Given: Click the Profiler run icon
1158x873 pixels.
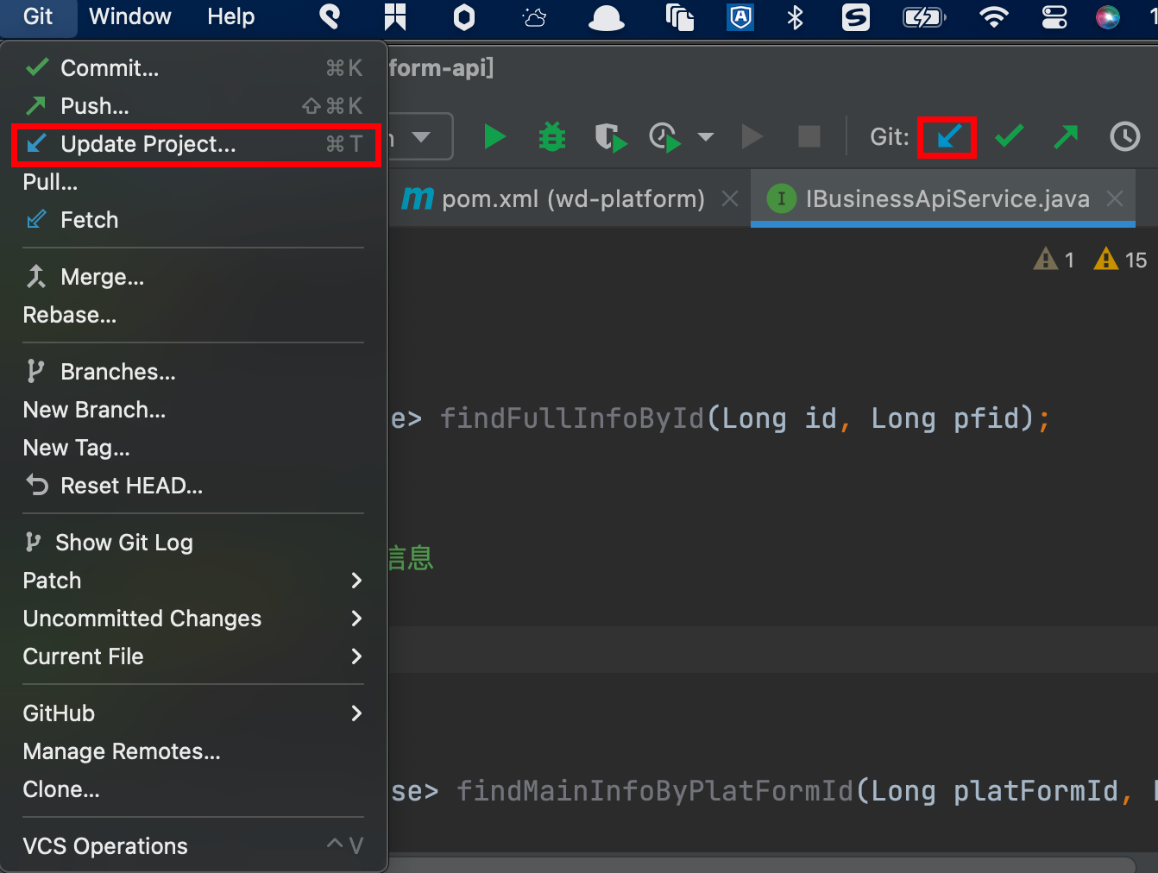Looking at the screenshot, I should [664, 136].
